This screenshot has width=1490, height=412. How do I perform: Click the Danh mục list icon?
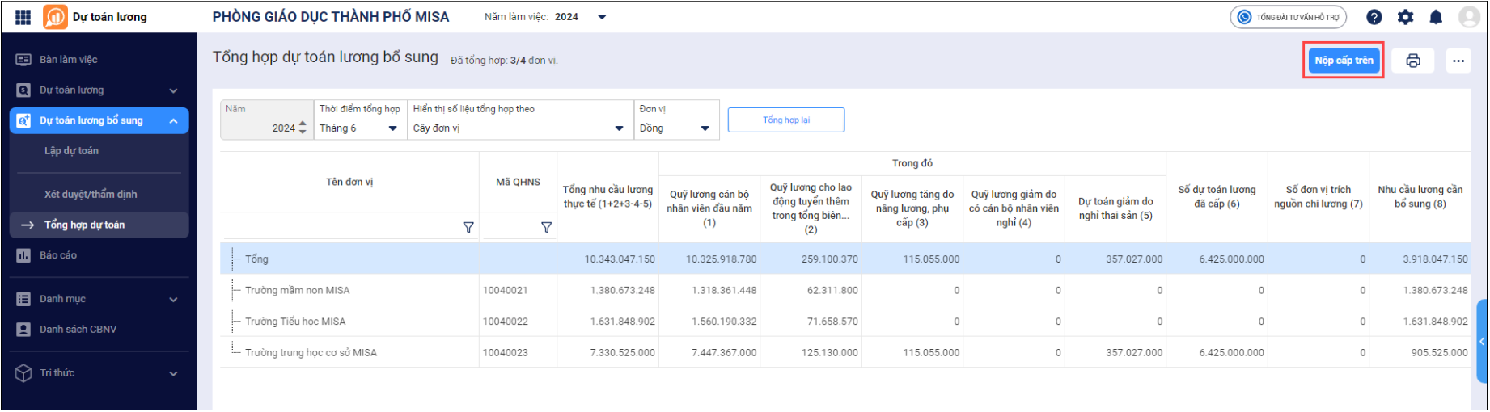pos(23,299)
